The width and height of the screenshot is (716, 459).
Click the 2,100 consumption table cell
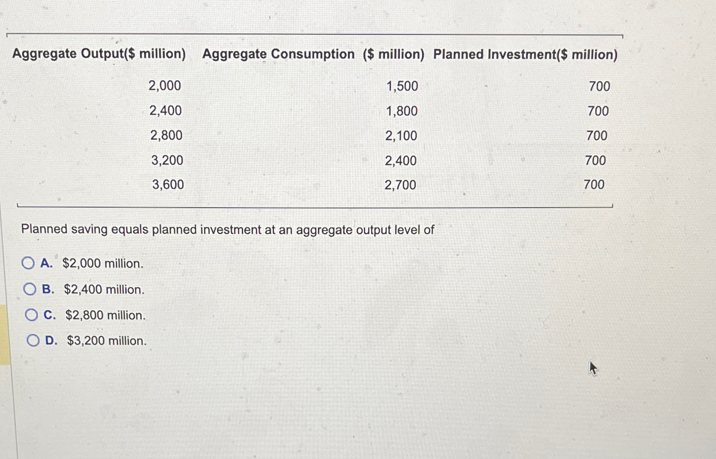coord(401,135)
